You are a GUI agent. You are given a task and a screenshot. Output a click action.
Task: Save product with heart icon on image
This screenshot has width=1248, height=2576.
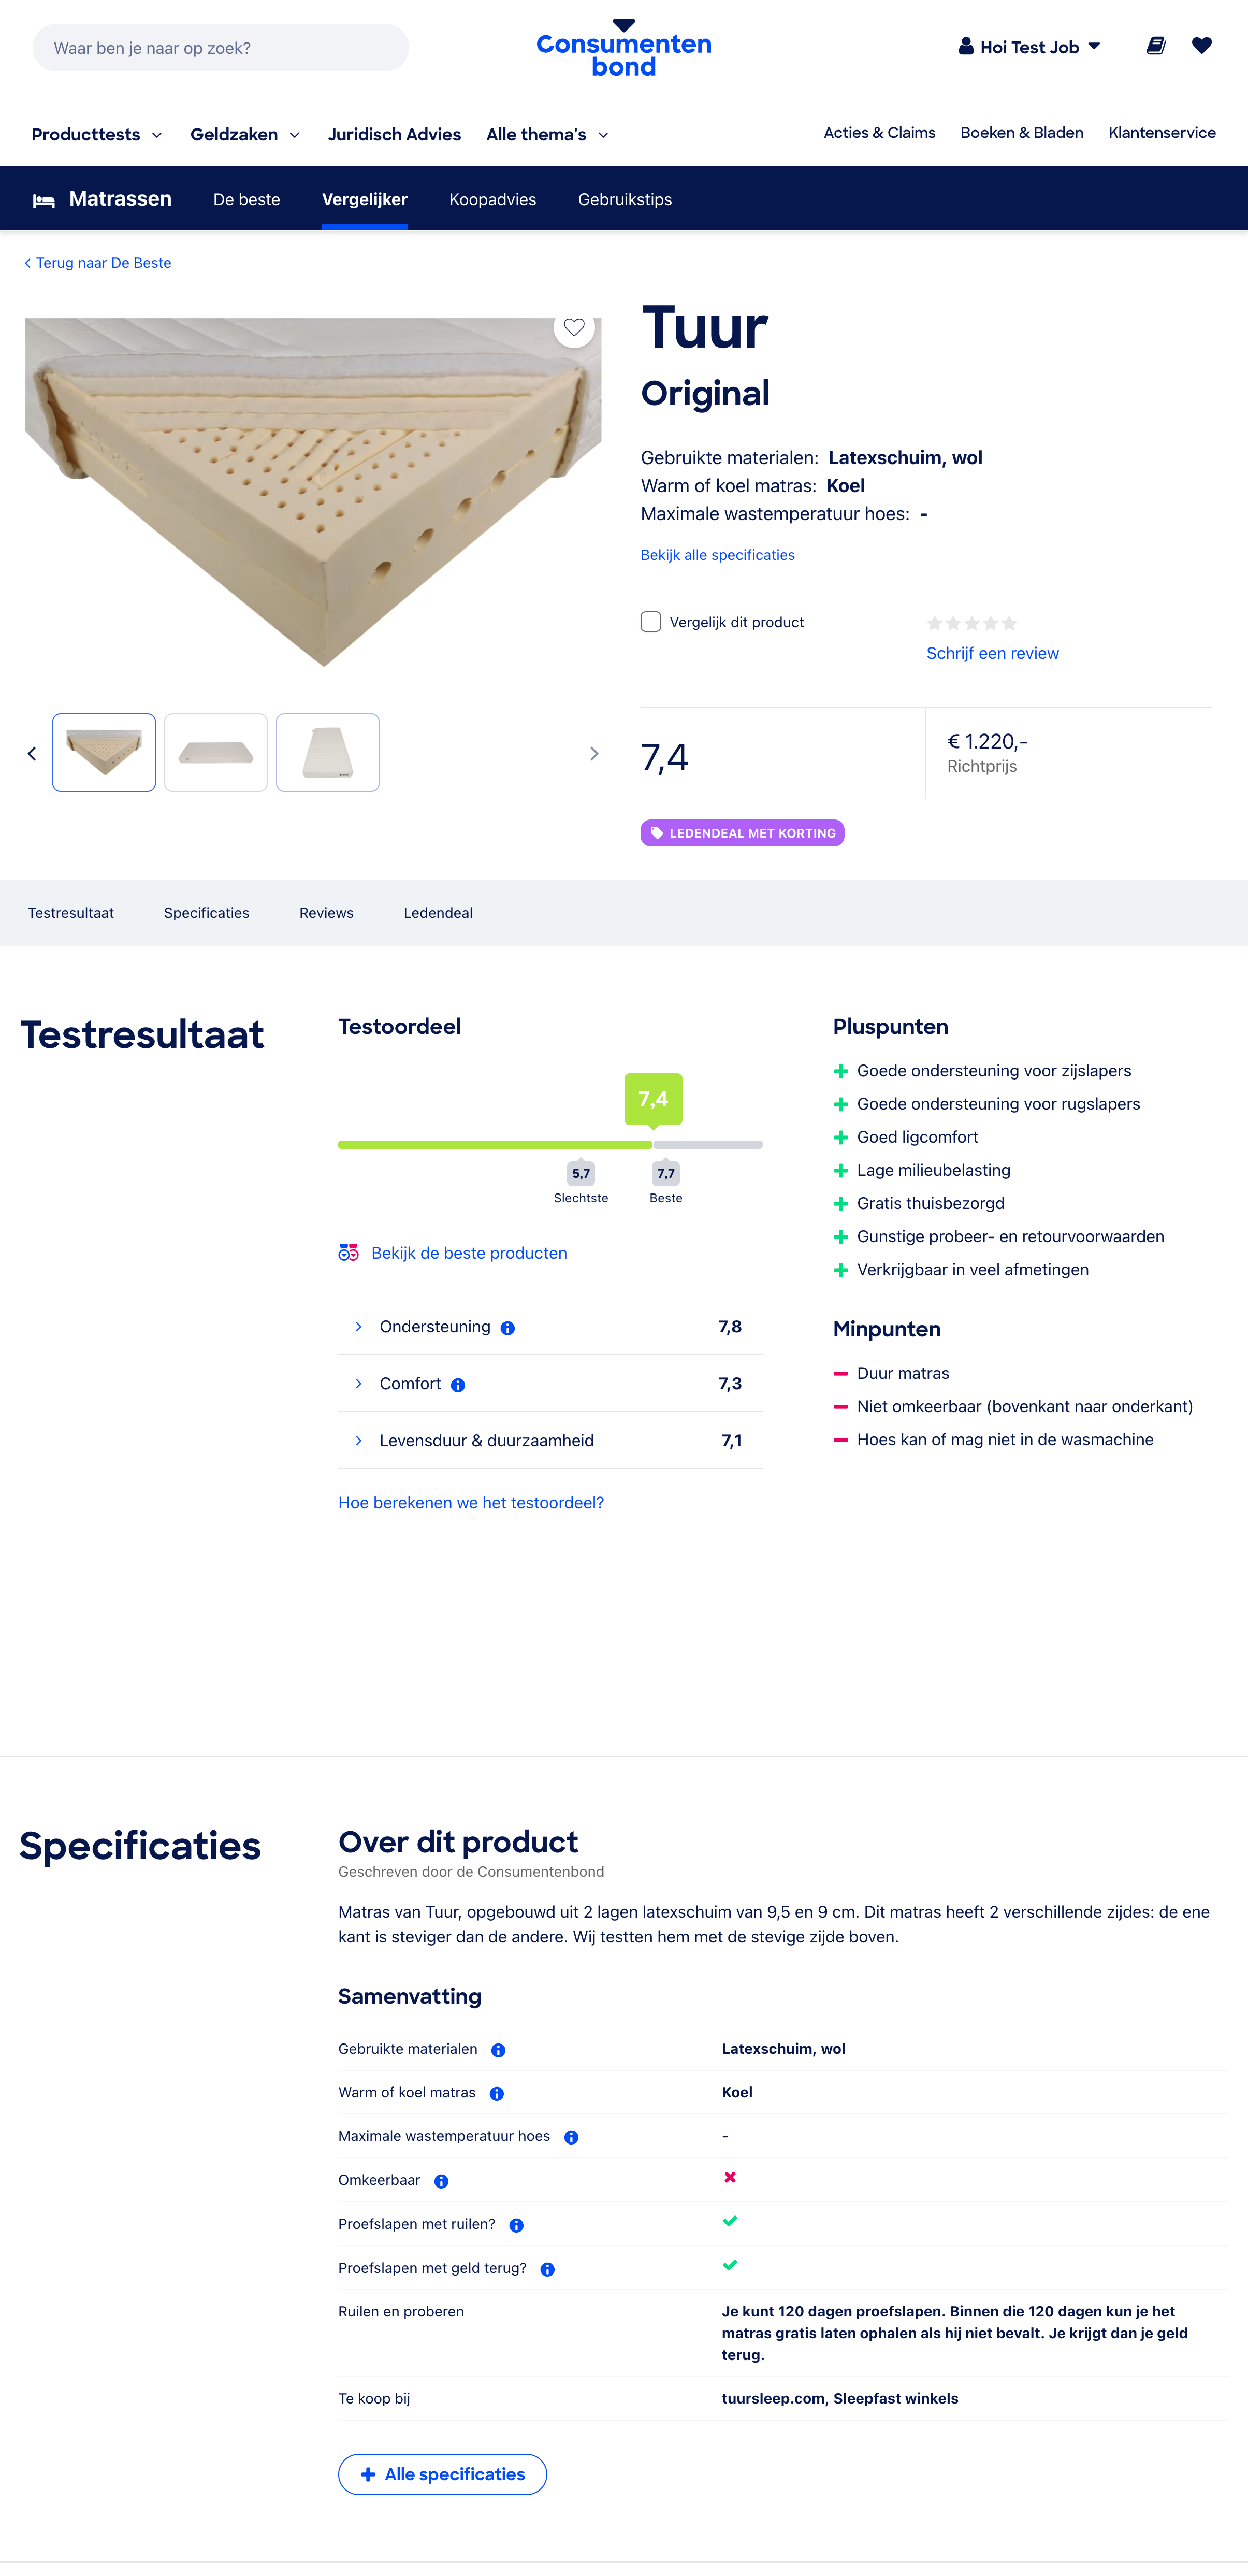[574, 327]
